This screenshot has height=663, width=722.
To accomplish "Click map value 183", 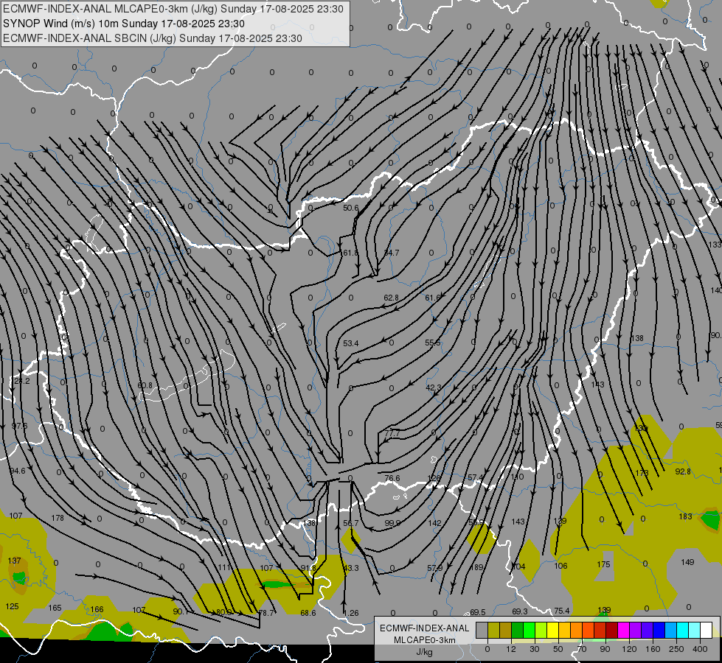I will pyautogui.click(x=685, y=516).
